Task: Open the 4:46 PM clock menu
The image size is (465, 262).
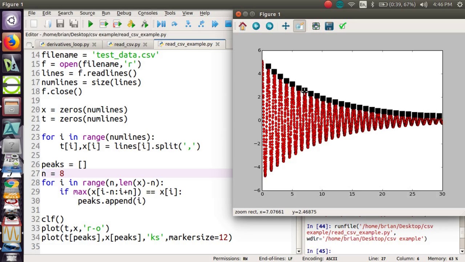Action: click(442, 4)
